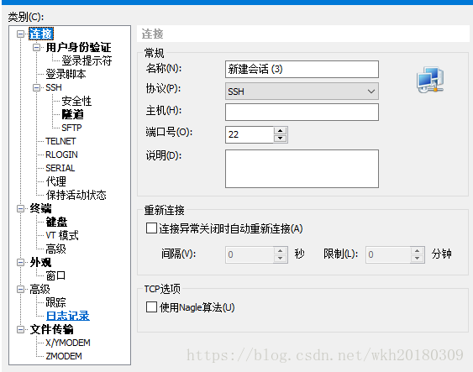
Task: Open 代理 proxy settings
Action: 55,181
